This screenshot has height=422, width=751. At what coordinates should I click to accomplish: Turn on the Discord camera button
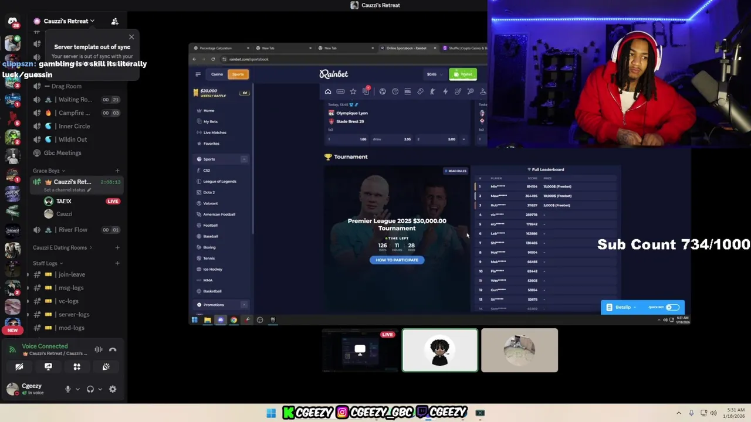pyautogui.click(x=19, y=367)
